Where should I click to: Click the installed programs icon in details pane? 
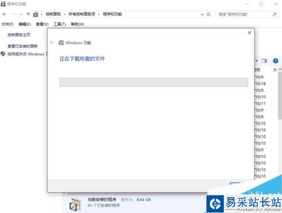(x=75, y=204)
